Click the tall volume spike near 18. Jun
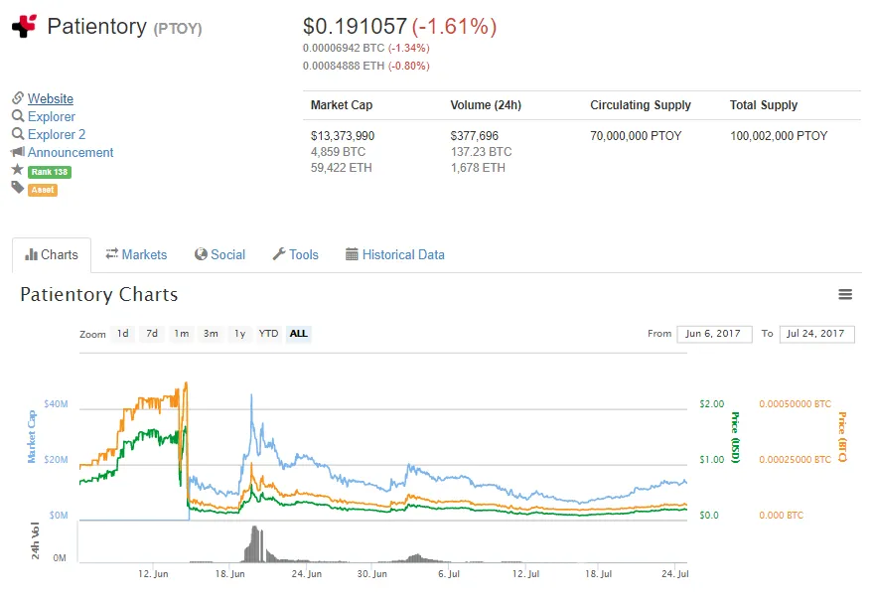 coord(255,543)
